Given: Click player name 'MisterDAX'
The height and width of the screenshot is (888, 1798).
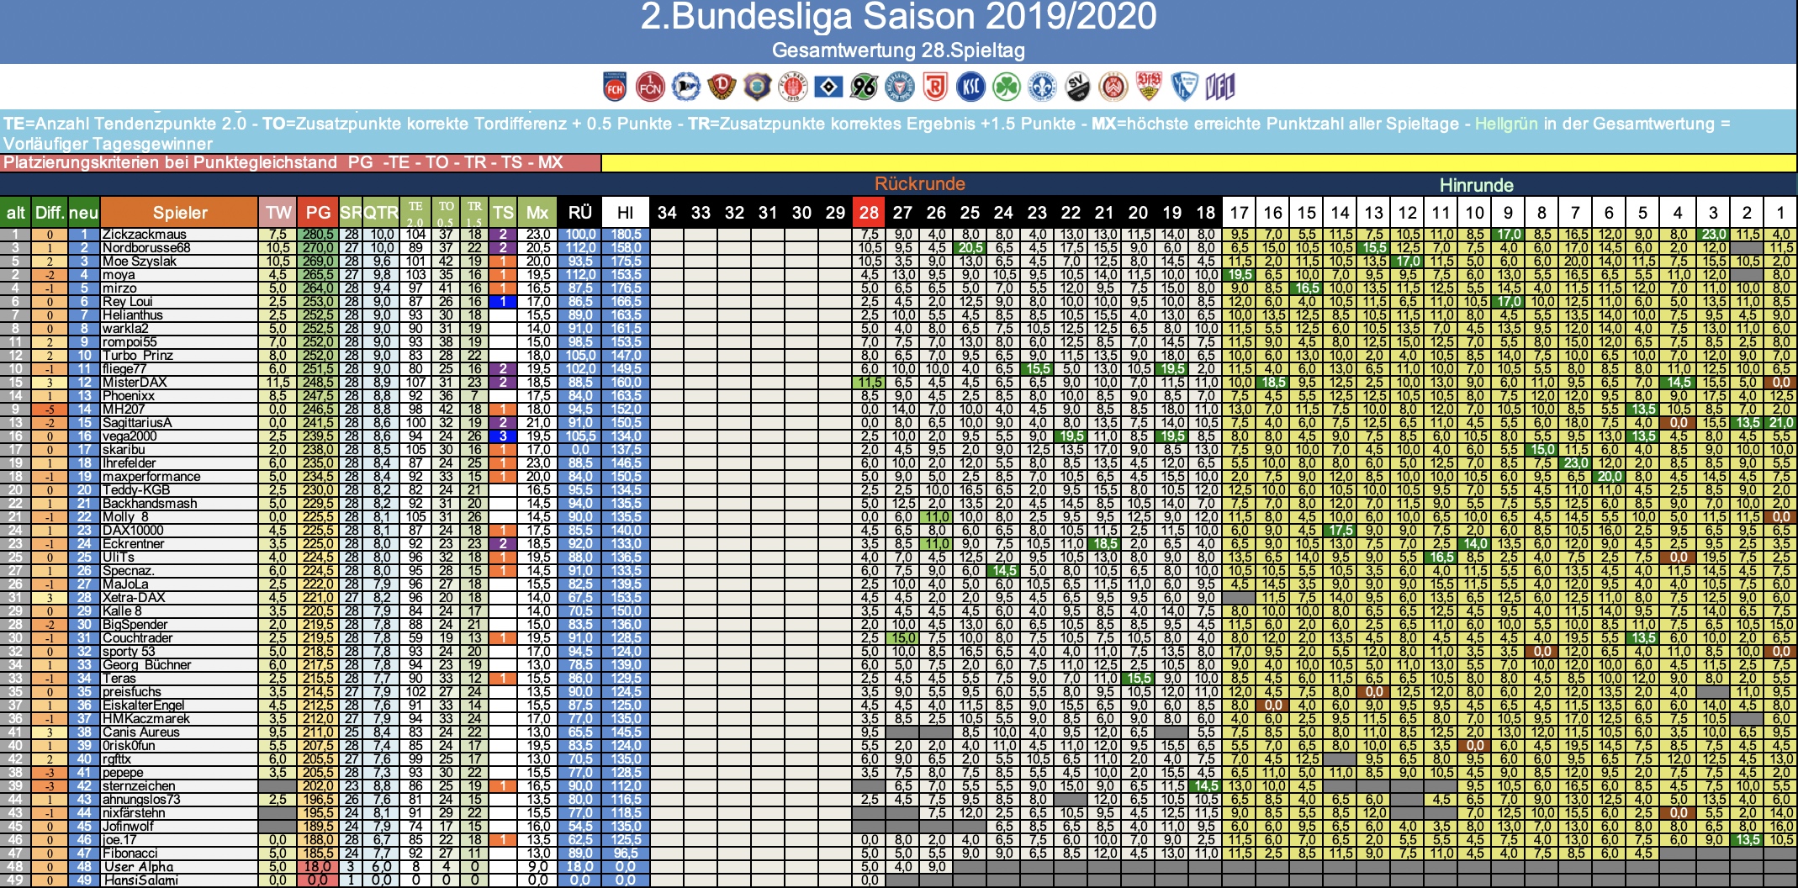Looking at the screenshot, I should pyautogui.click(x=135, y=383).
